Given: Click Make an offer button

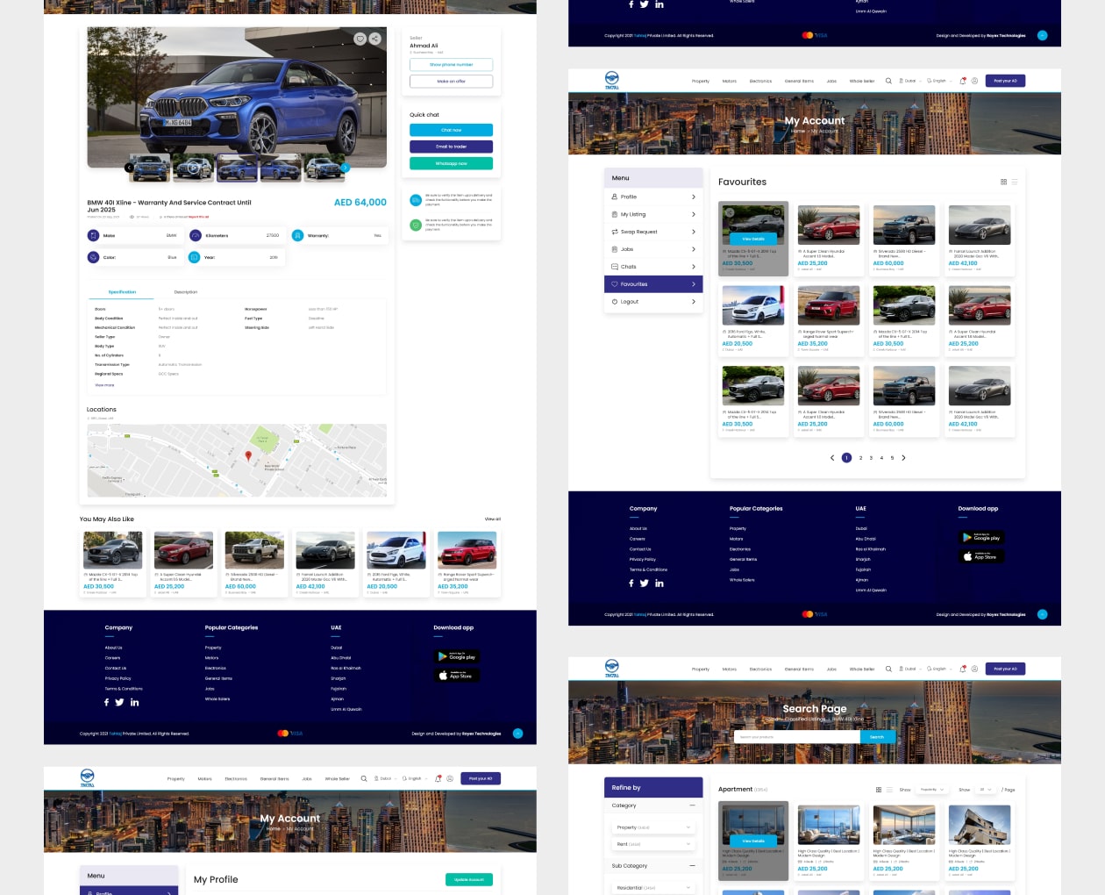Looking at the screenshot, I should click(x=451, y=82).
